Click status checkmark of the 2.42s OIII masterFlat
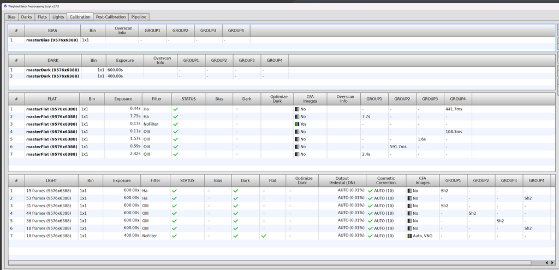 click(x=175, y=154)
